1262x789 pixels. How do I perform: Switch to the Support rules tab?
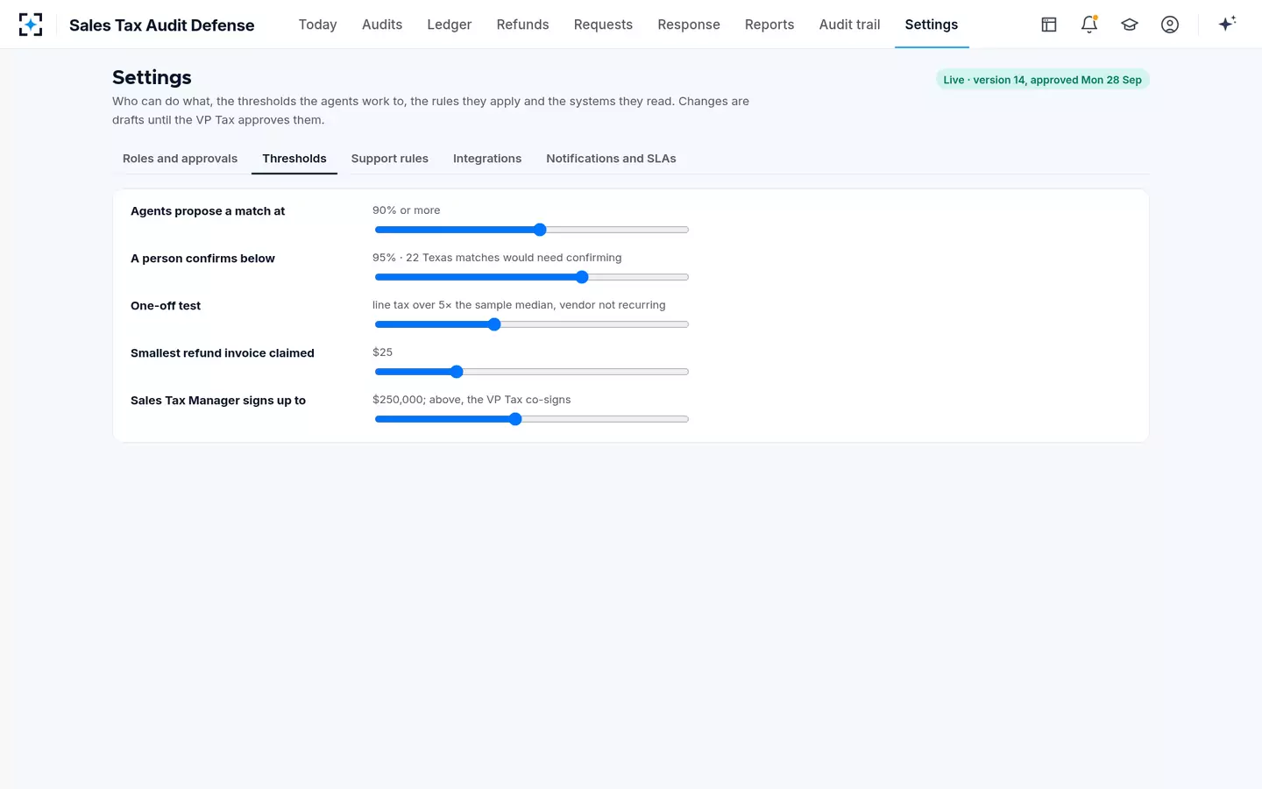(x=390, y=159)
